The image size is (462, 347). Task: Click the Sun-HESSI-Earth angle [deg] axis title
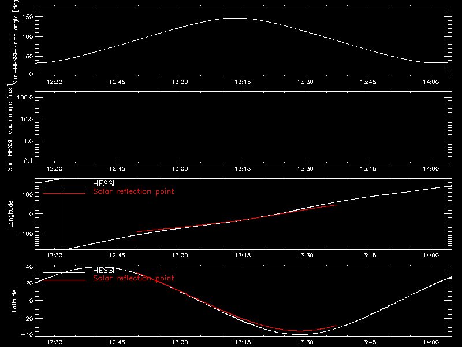coord(16,42)
